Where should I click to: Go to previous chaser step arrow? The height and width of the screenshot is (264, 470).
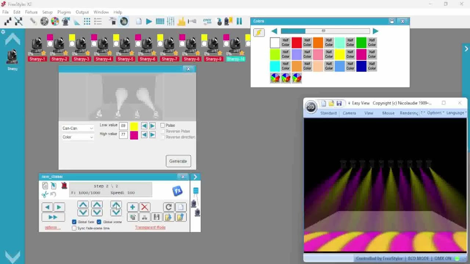coord(47,207)
